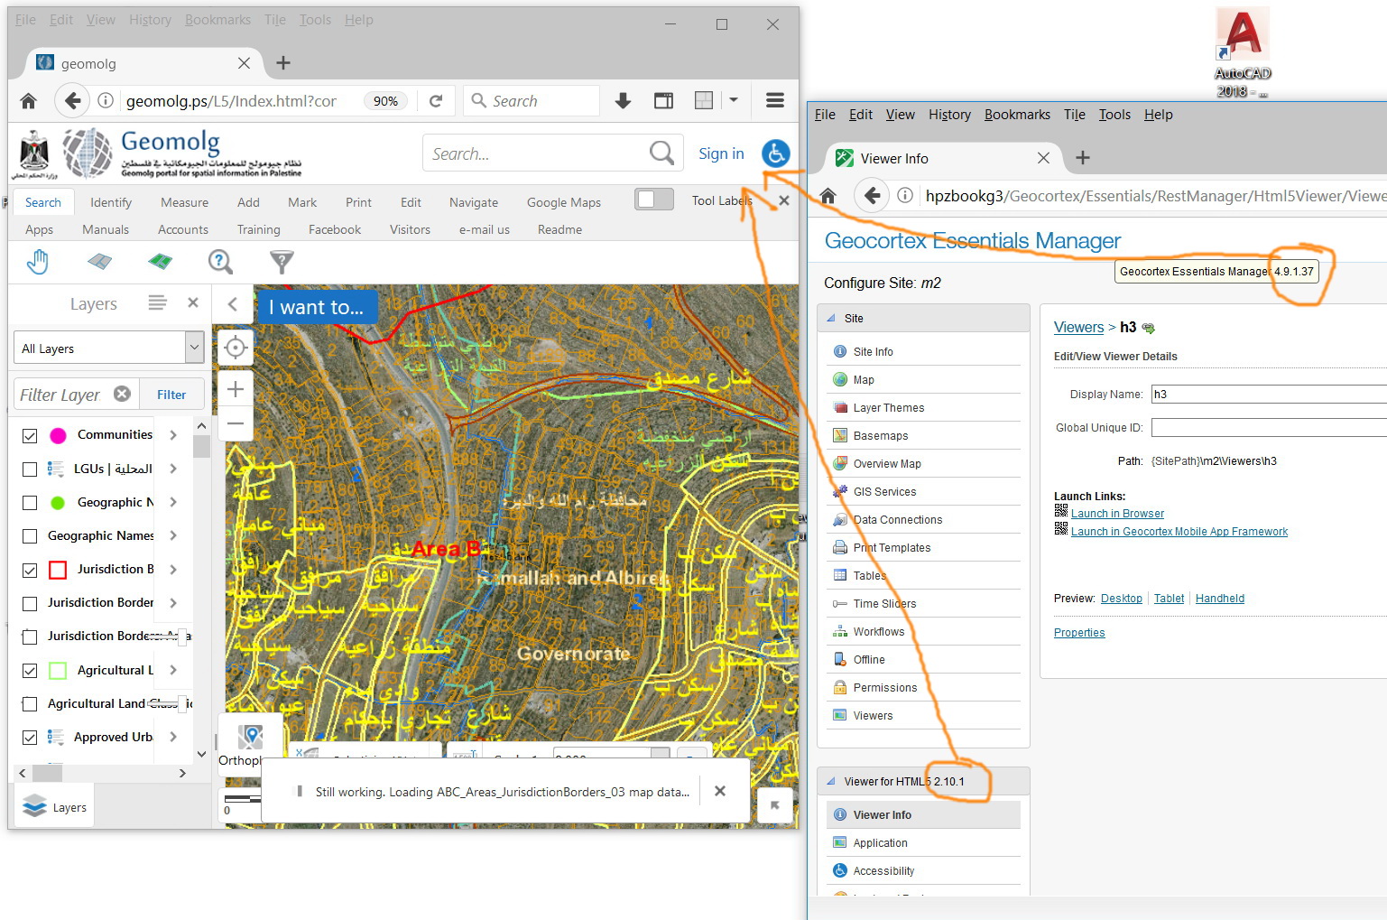Expand the Geographic Names layer chevron
This screenshot has width=1387, height=920.
click(x=173, y=535)
